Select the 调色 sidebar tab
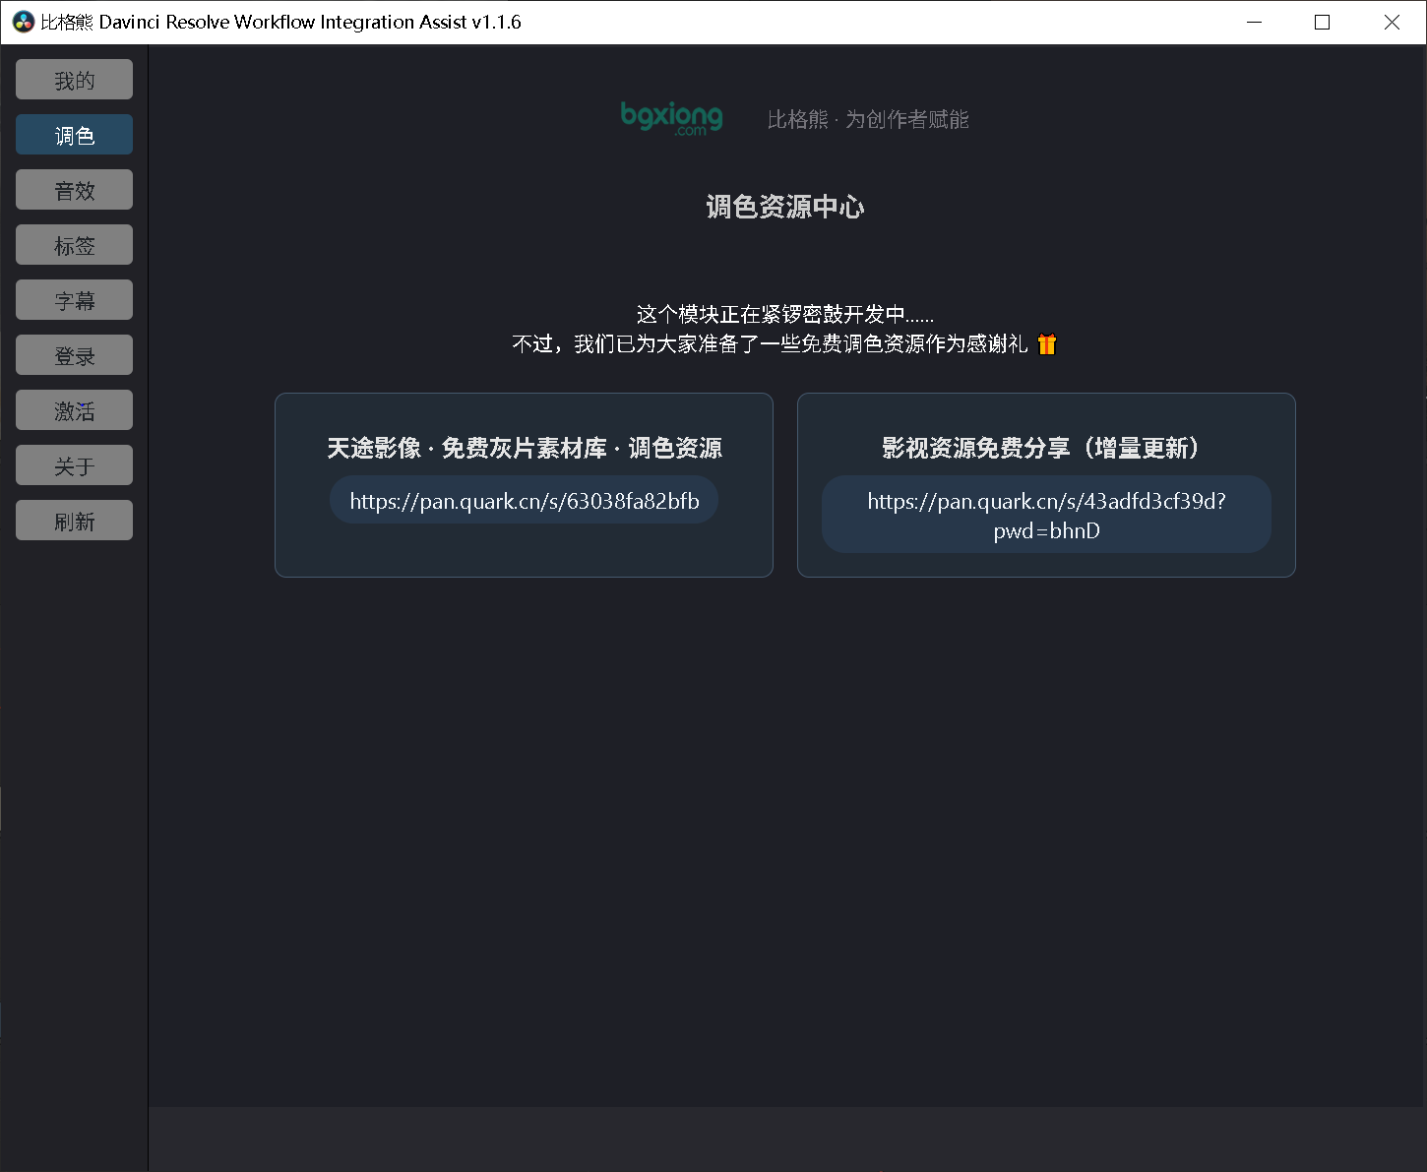 [x=74, y=135]
